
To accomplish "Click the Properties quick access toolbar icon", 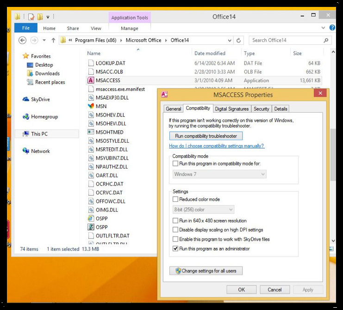I will pos(31,17).
